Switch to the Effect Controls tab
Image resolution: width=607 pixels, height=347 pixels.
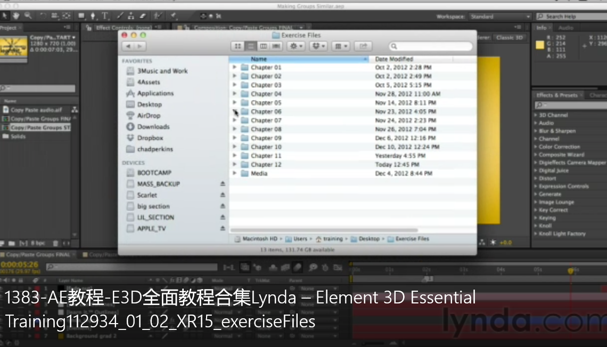(123, 28)
